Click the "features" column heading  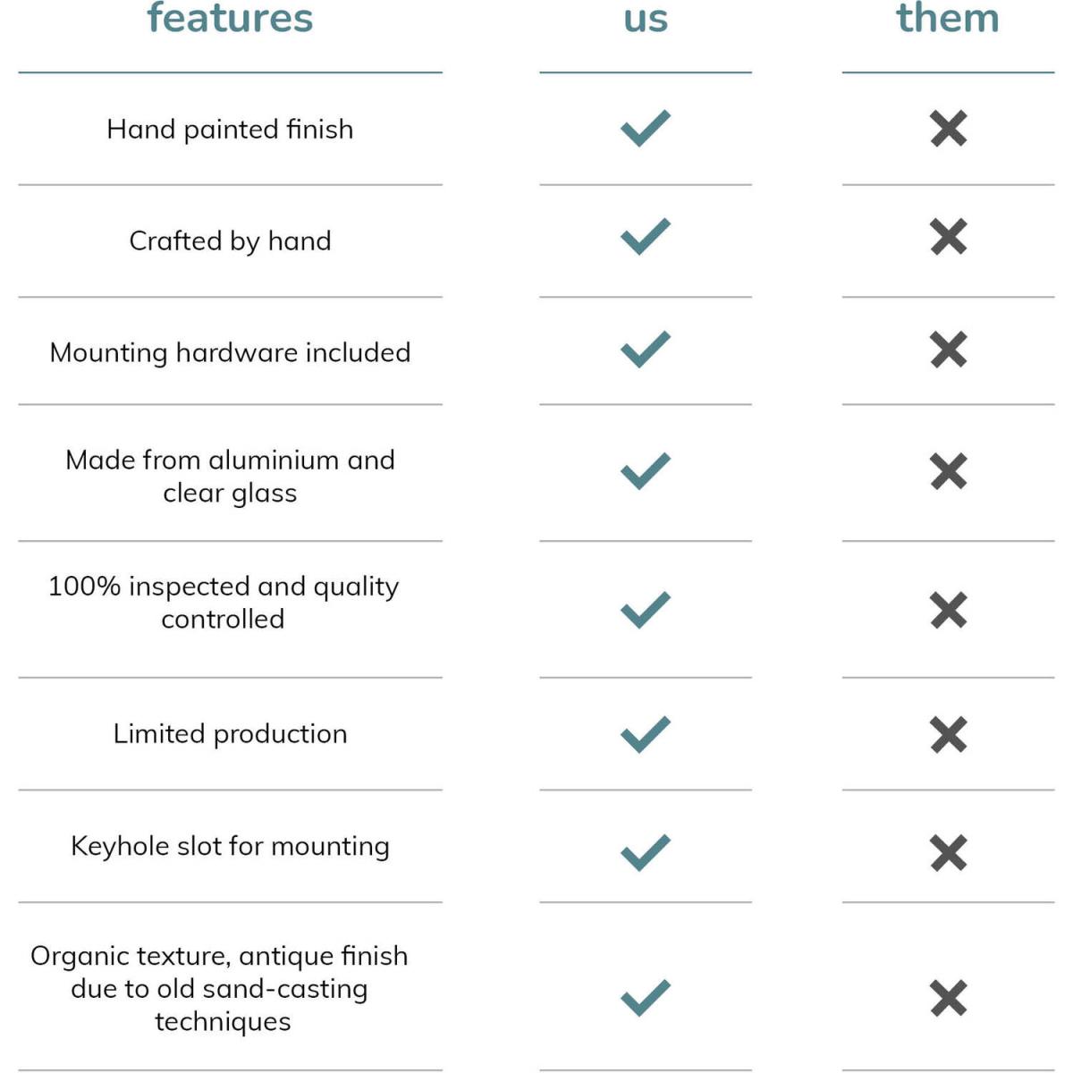(230, 18)
